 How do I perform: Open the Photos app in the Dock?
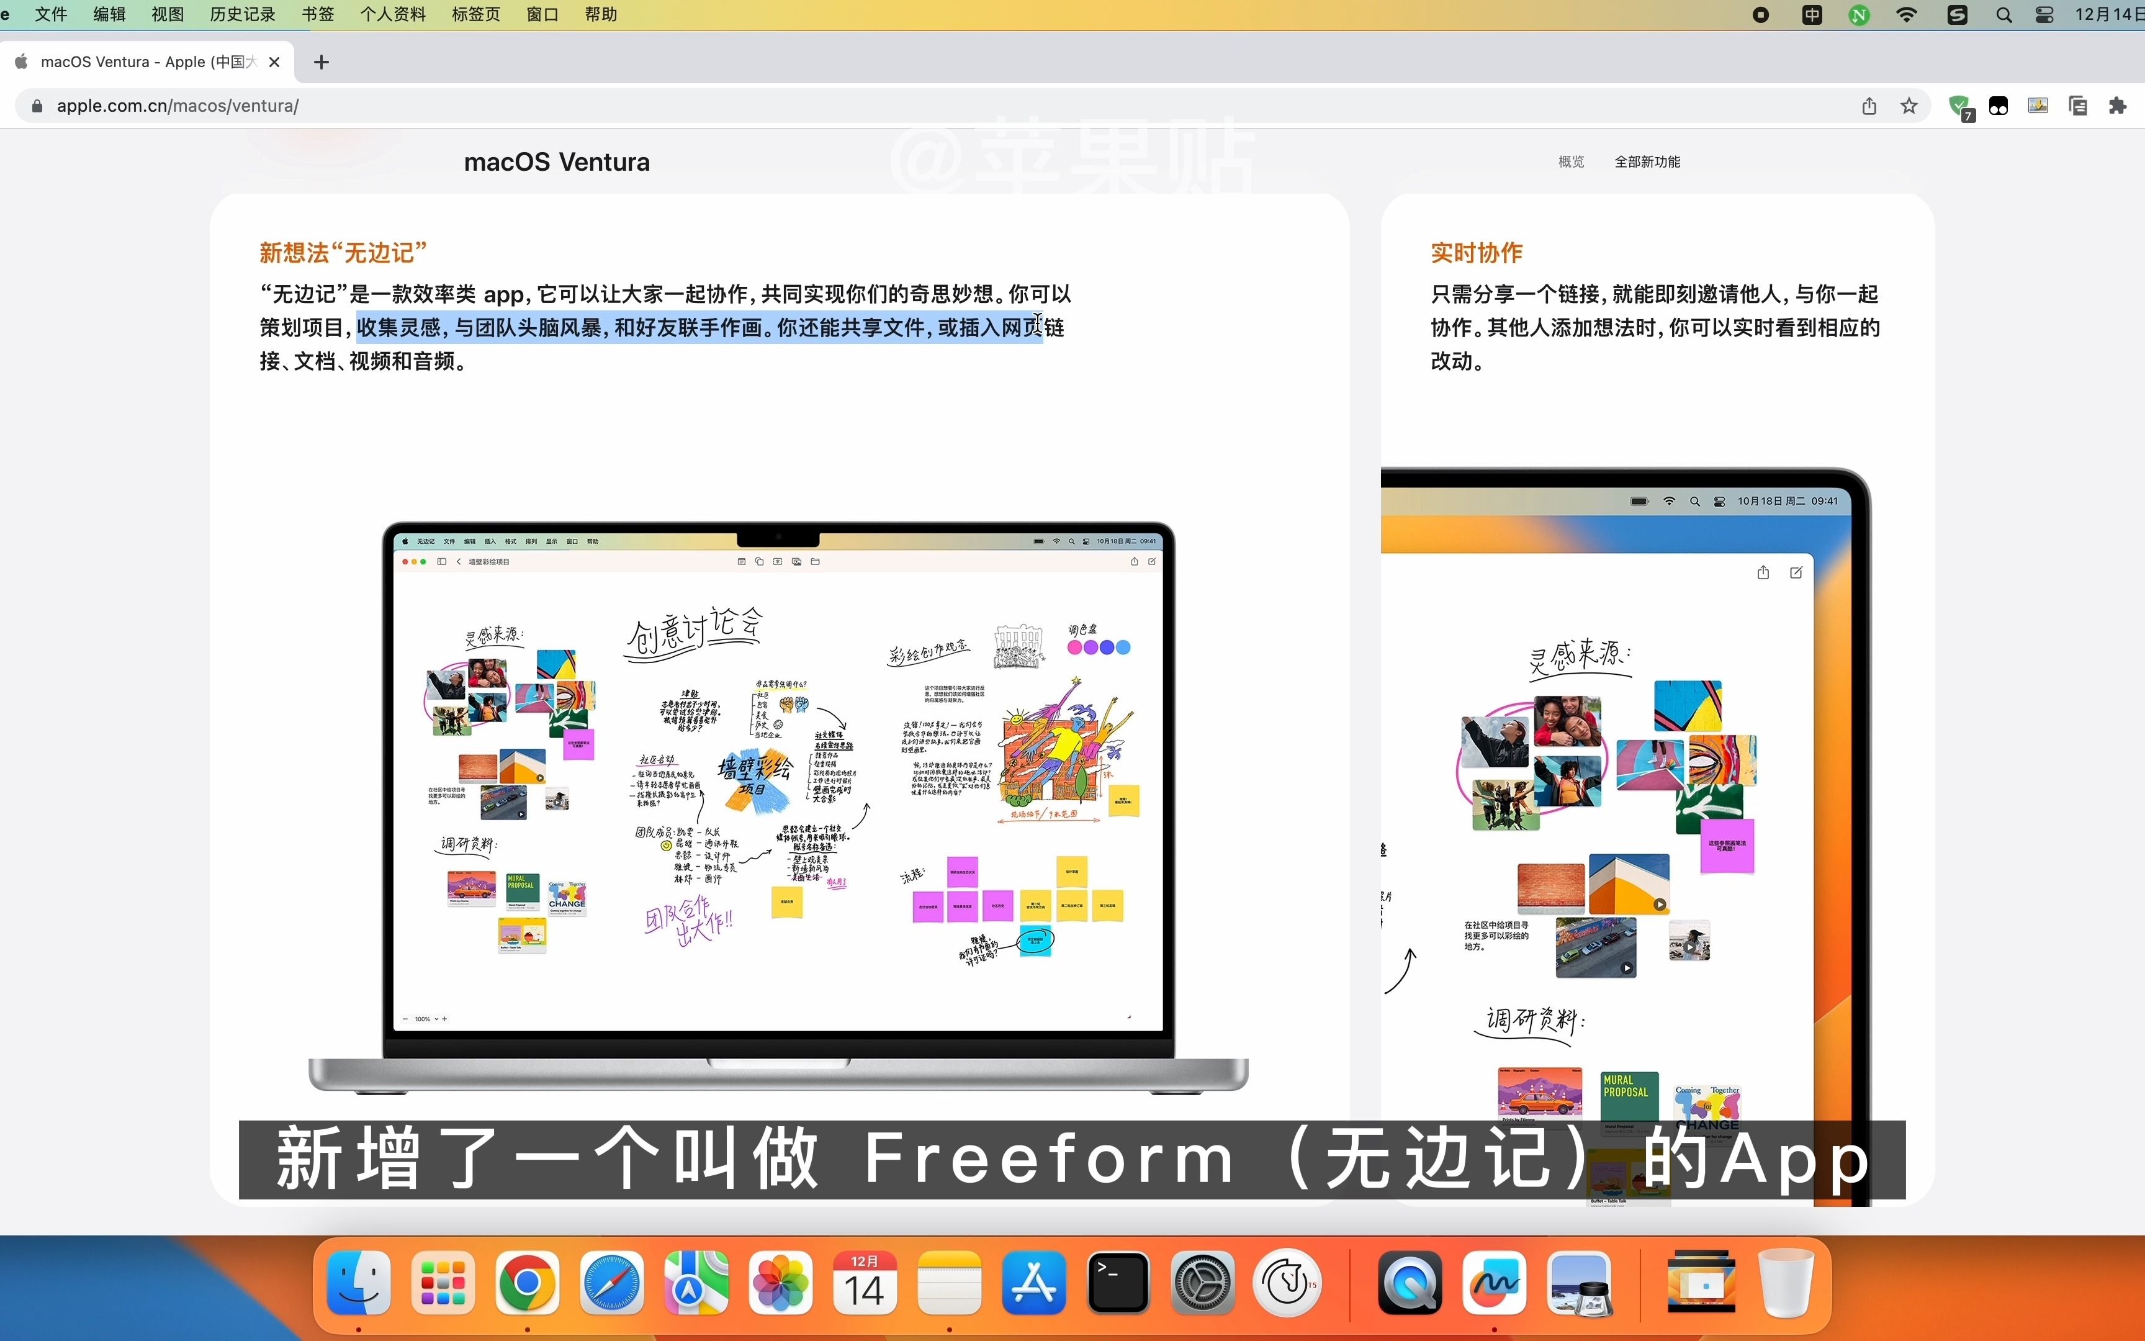pos(781,1283)
